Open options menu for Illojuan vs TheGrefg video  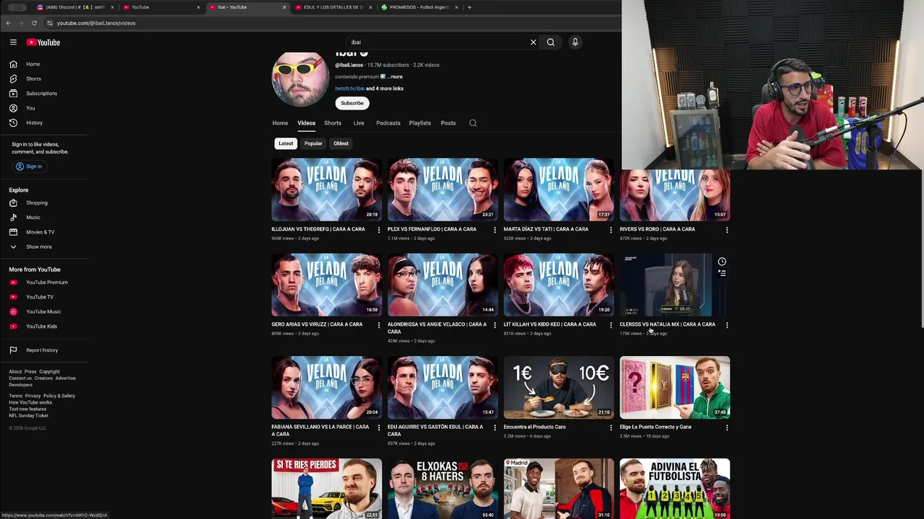(379, 230)
